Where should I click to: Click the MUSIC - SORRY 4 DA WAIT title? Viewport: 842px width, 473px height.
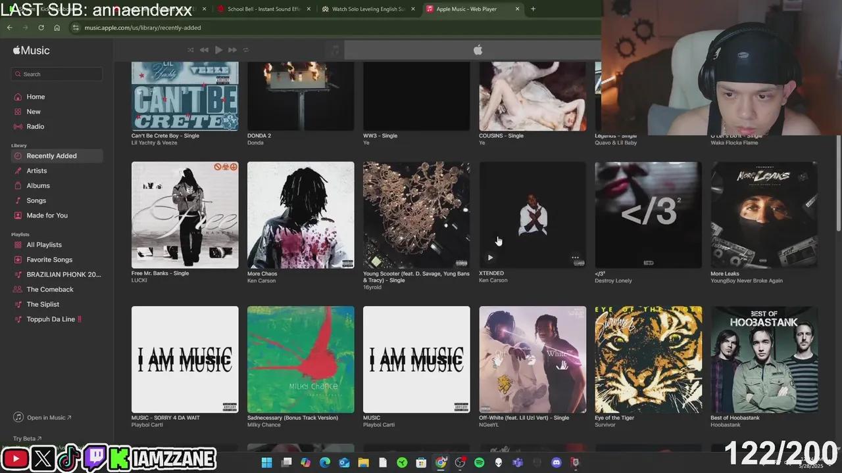coord(166,418)
